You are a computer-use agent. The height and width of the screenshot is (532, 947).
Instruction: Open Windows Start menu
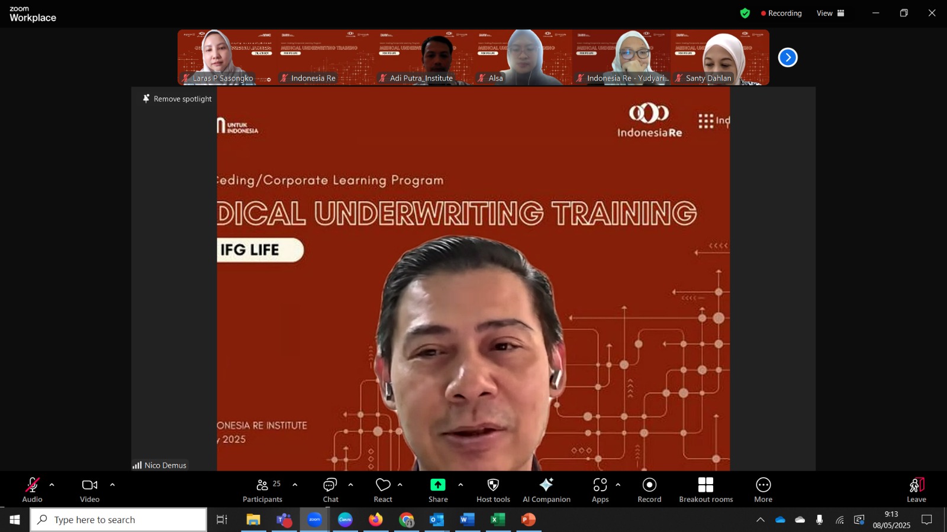coord(15,520)
